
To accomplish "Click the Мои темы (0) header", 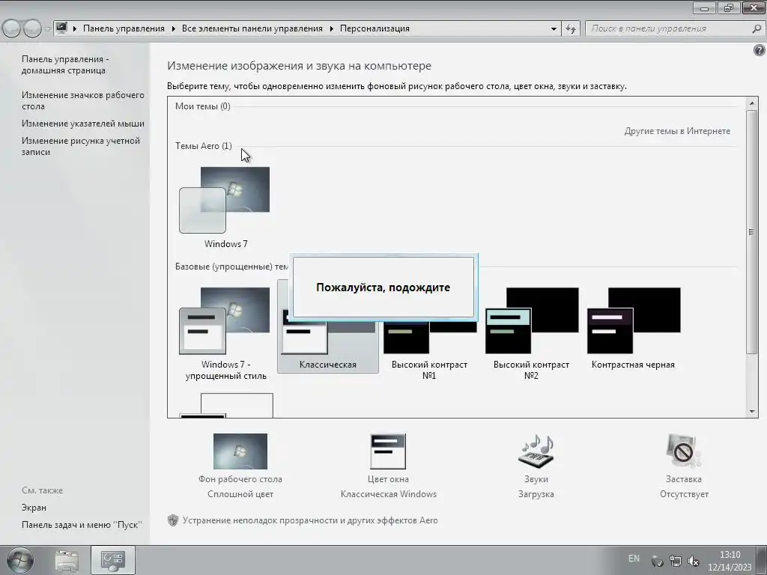I will [x=202, y=106].
